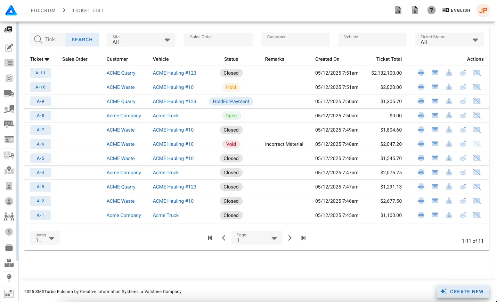Viewport: 497px width, 302px height.
Task: Open the English language selector
Action: point(456,10)
